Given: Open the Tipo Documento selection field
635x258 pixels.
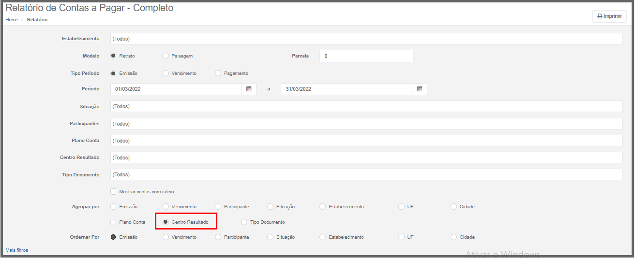Looking at the screenshot, I should [x=366, y=174].
